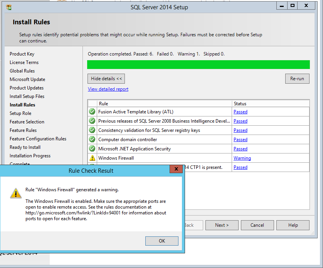Open Passed status for Computer domain controller
Screen dimensions: 323x268
(x=241, y=140)
